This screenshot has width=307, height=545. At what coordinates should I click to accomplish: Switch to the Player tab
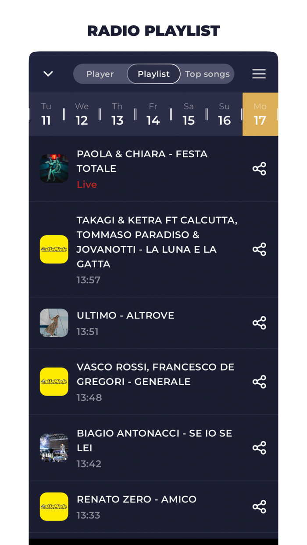click(x=100, y=74)
